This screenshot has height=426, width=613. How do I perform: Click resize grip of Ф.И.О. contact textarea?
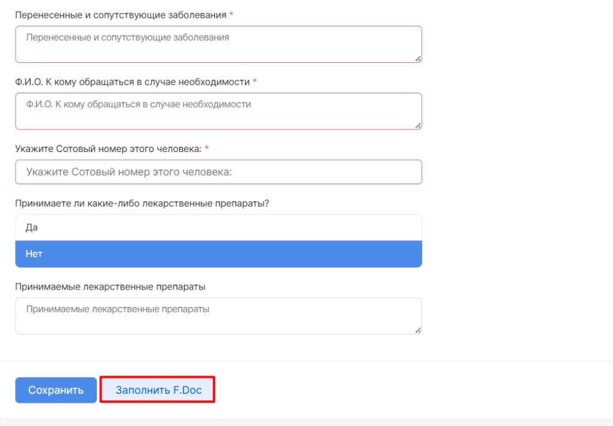(417, 126)
